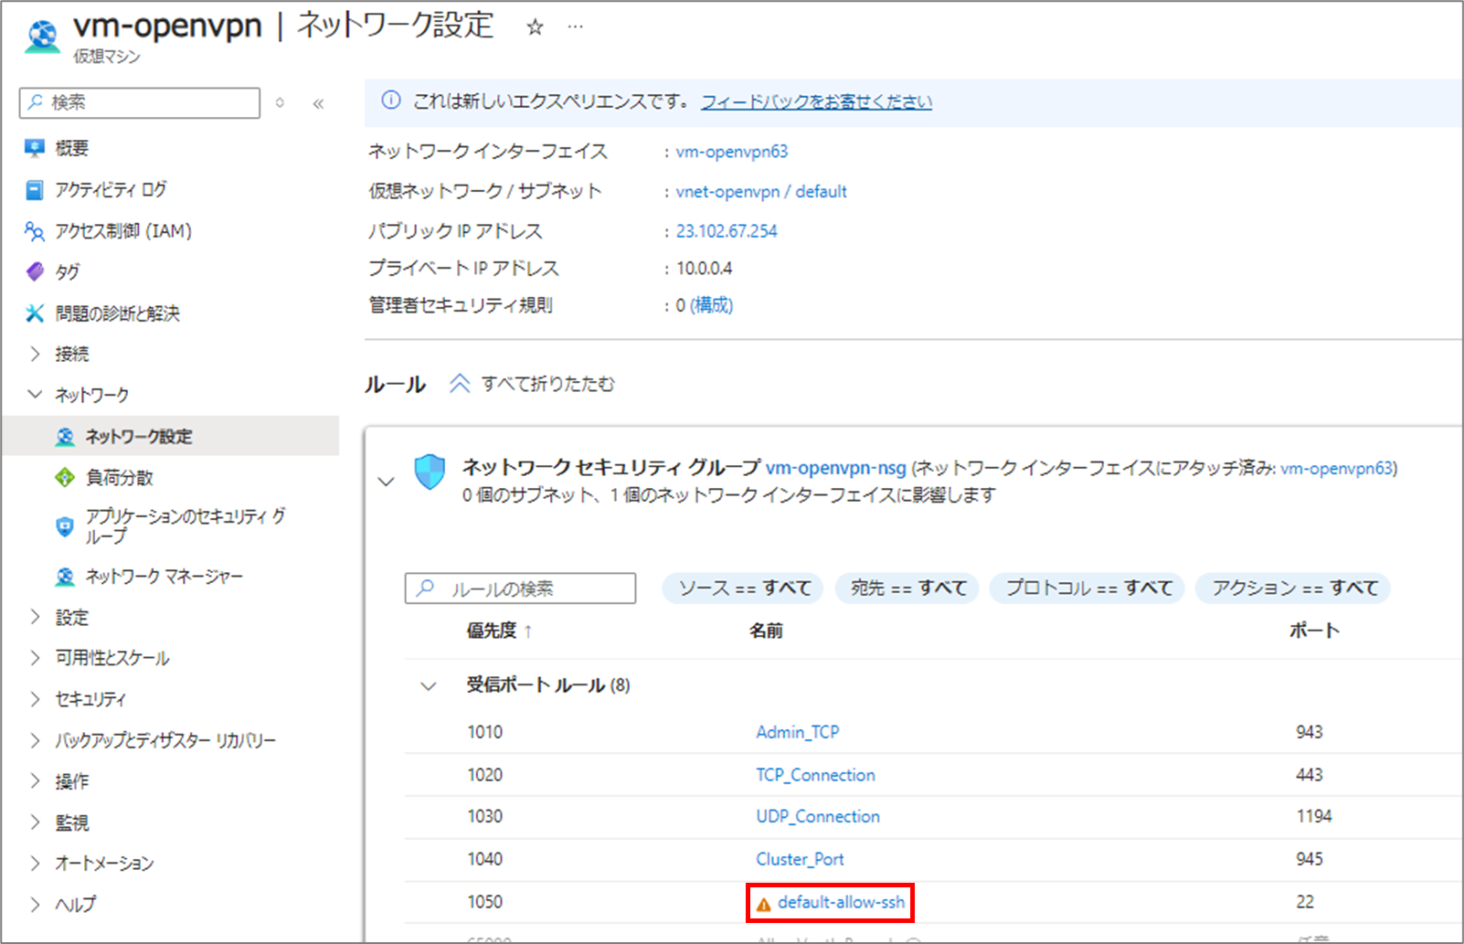Click the info icon in the banner
This screenshot has width=1464, height=944.
pos(390,101)
